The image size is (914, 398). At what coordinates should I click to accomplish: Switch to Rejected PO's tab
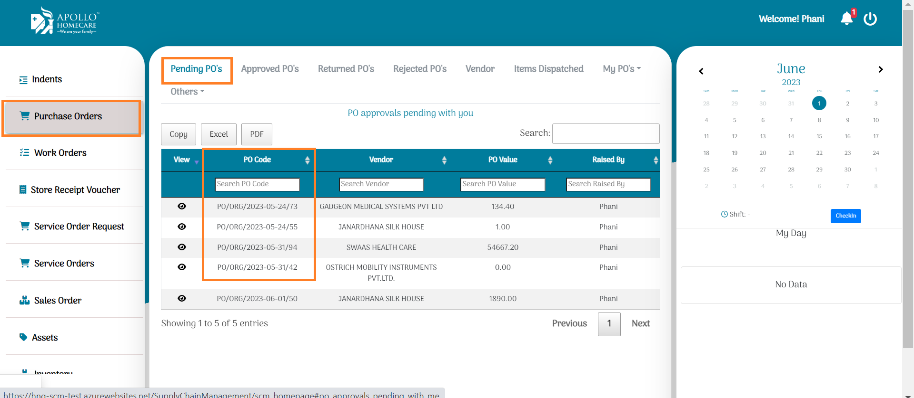tap(420, 69)
